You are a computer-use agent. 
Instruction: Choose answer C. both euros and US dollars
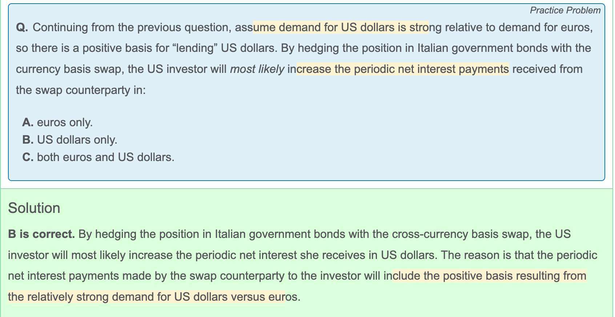(x=98, y=157)
